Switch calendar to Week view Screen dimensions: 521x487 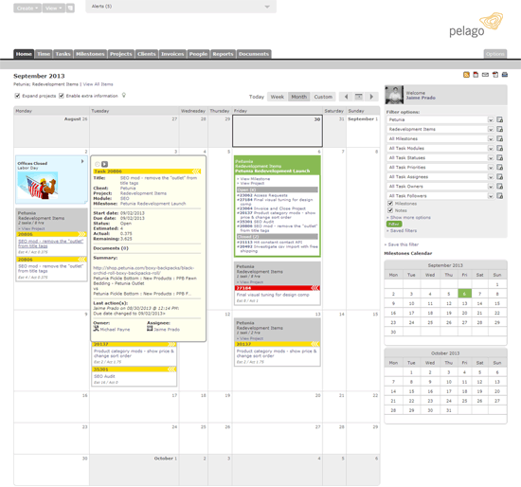[x=278, y=97]
